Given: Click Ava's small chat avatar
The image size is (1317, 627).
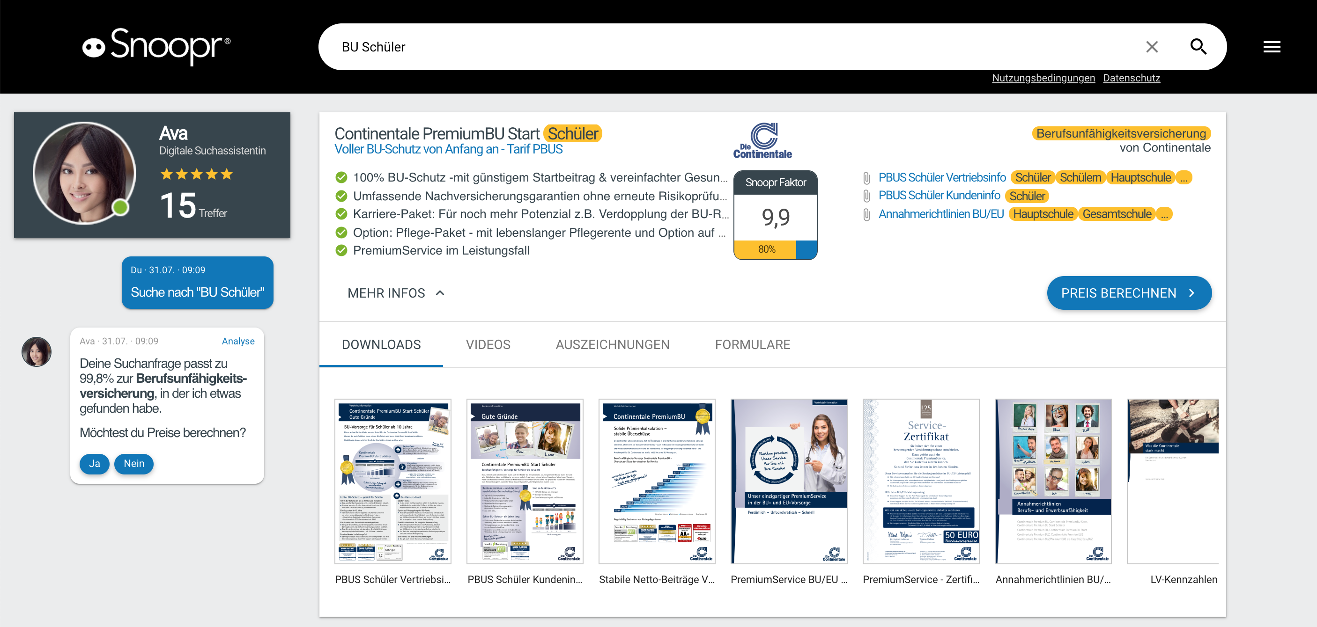Looking at the screenshot, I should pos(37,351).
